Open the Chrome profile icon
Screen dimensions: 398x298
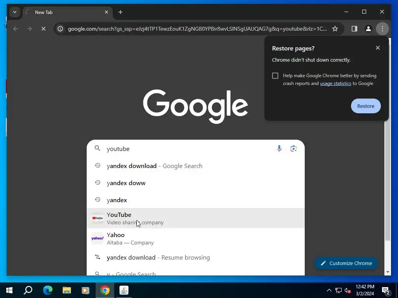368,29
